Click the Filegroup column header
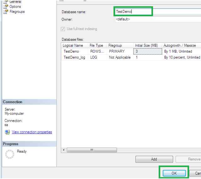Image resolution: width=201 pixels, height=179 pixels. click(120, 45)
